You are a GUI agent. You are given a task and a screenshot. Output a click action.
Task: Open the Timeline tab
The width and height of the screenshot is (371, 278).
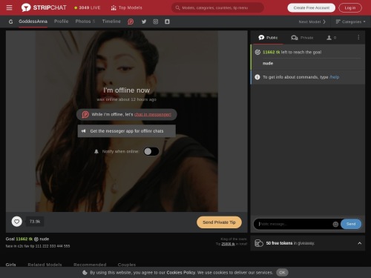coord(111,21)
